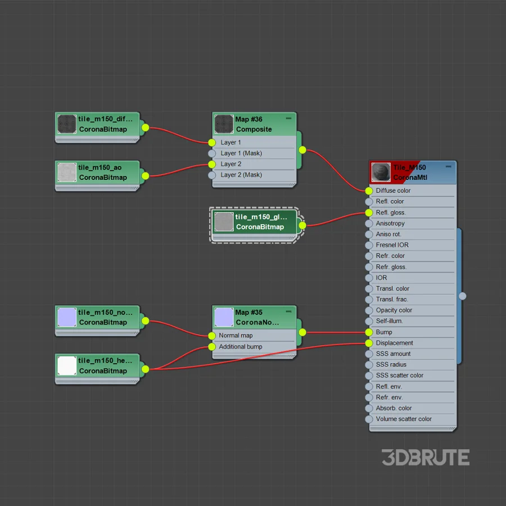Viewport: 506px width, 506px height.
Task: Click the Self-illum. input socket
Action: [x=369, y=321]
